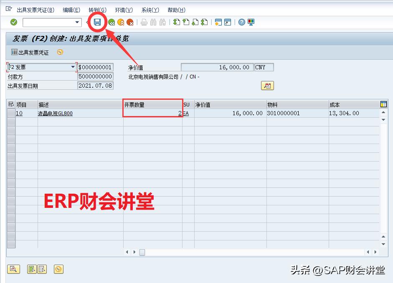Screen dimensions: 393x283
Task: Click the horizontal scrollbar below the item table
Action: (142, 252)
